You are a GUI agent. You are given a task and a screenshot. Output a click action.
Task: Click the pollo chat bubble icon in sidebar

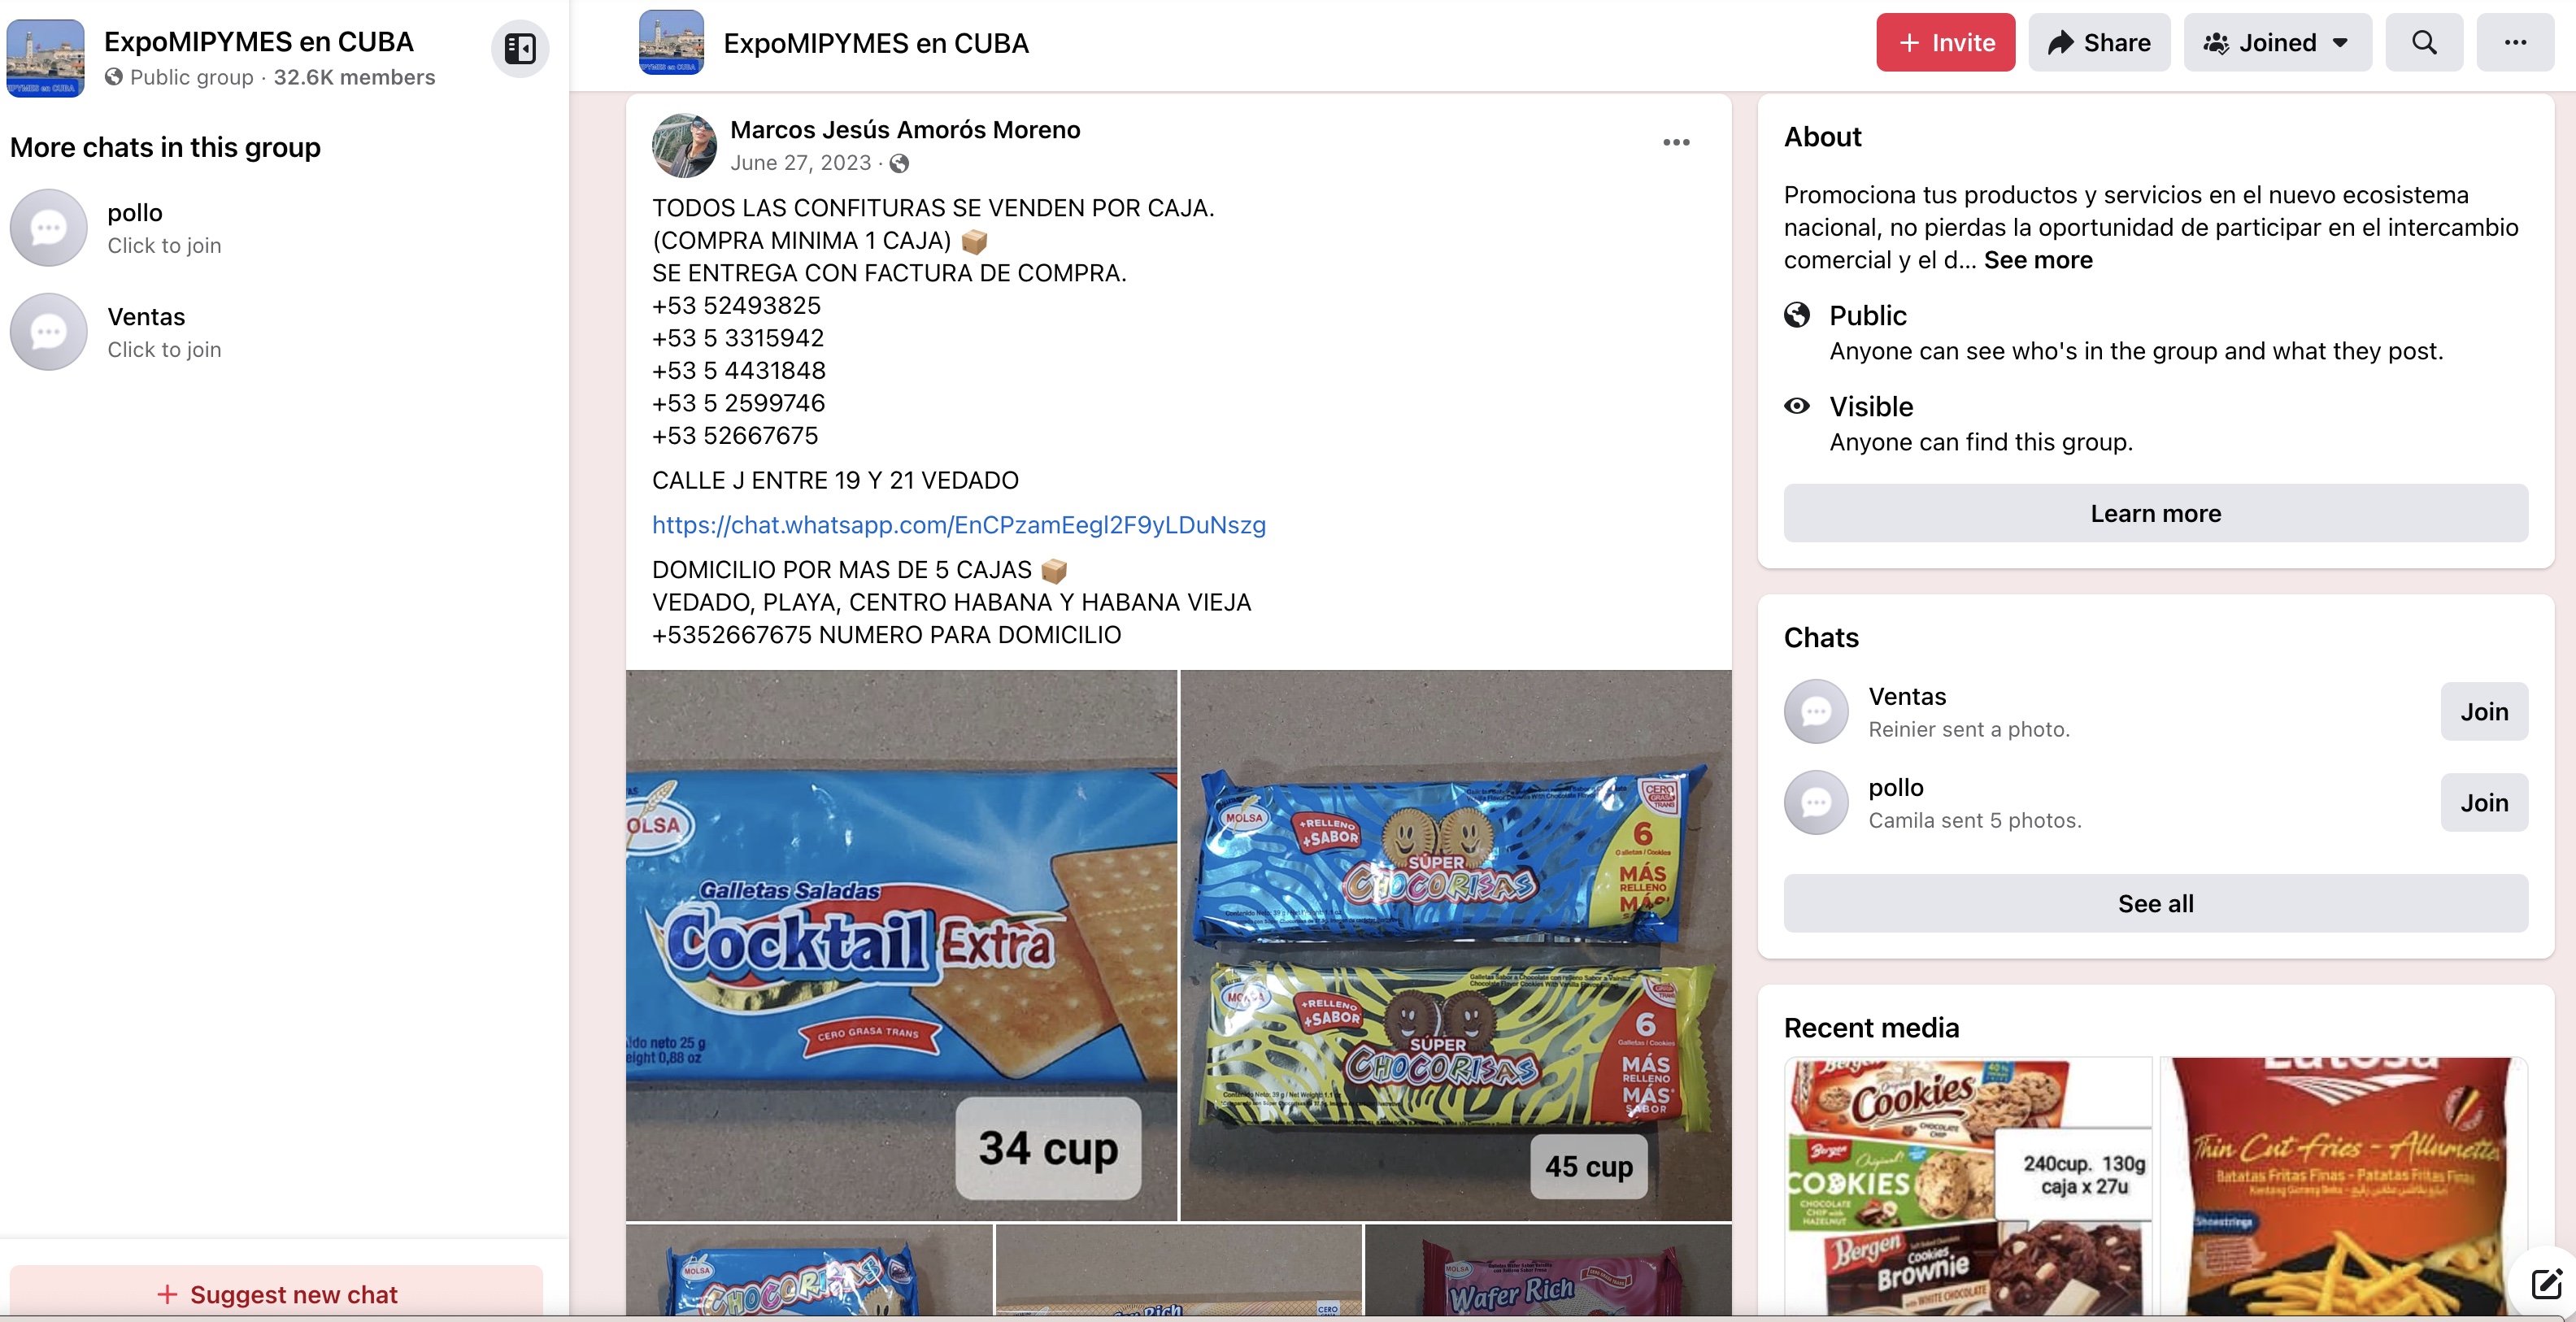pyautogui.click(x=48, y=228)
